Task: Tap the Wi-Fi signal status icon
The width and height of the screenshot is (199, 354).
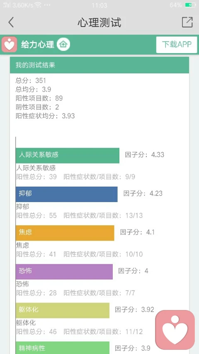Action: (x=38, y=5)
